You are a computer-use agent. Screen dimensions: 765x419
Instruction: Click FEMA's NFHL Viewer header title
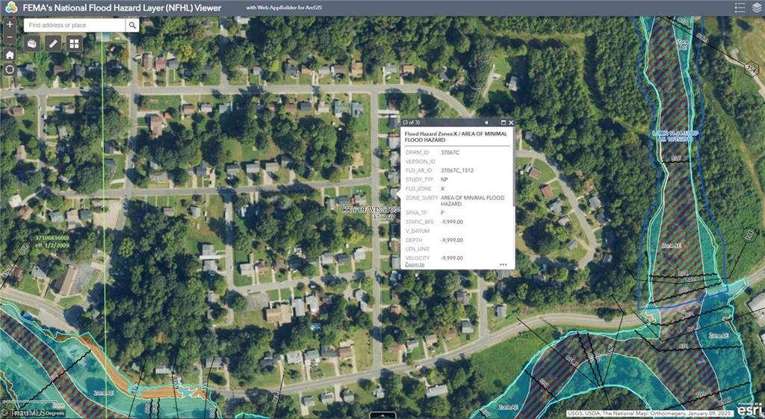122,7
